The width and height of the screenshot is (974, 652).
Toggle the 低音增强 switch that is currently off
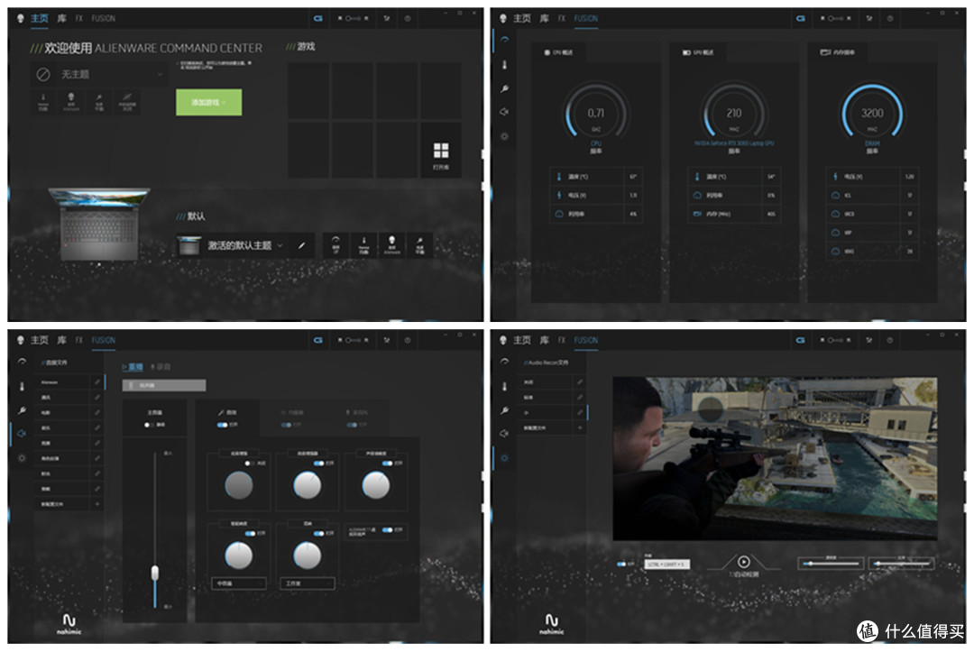pos(250,464)
